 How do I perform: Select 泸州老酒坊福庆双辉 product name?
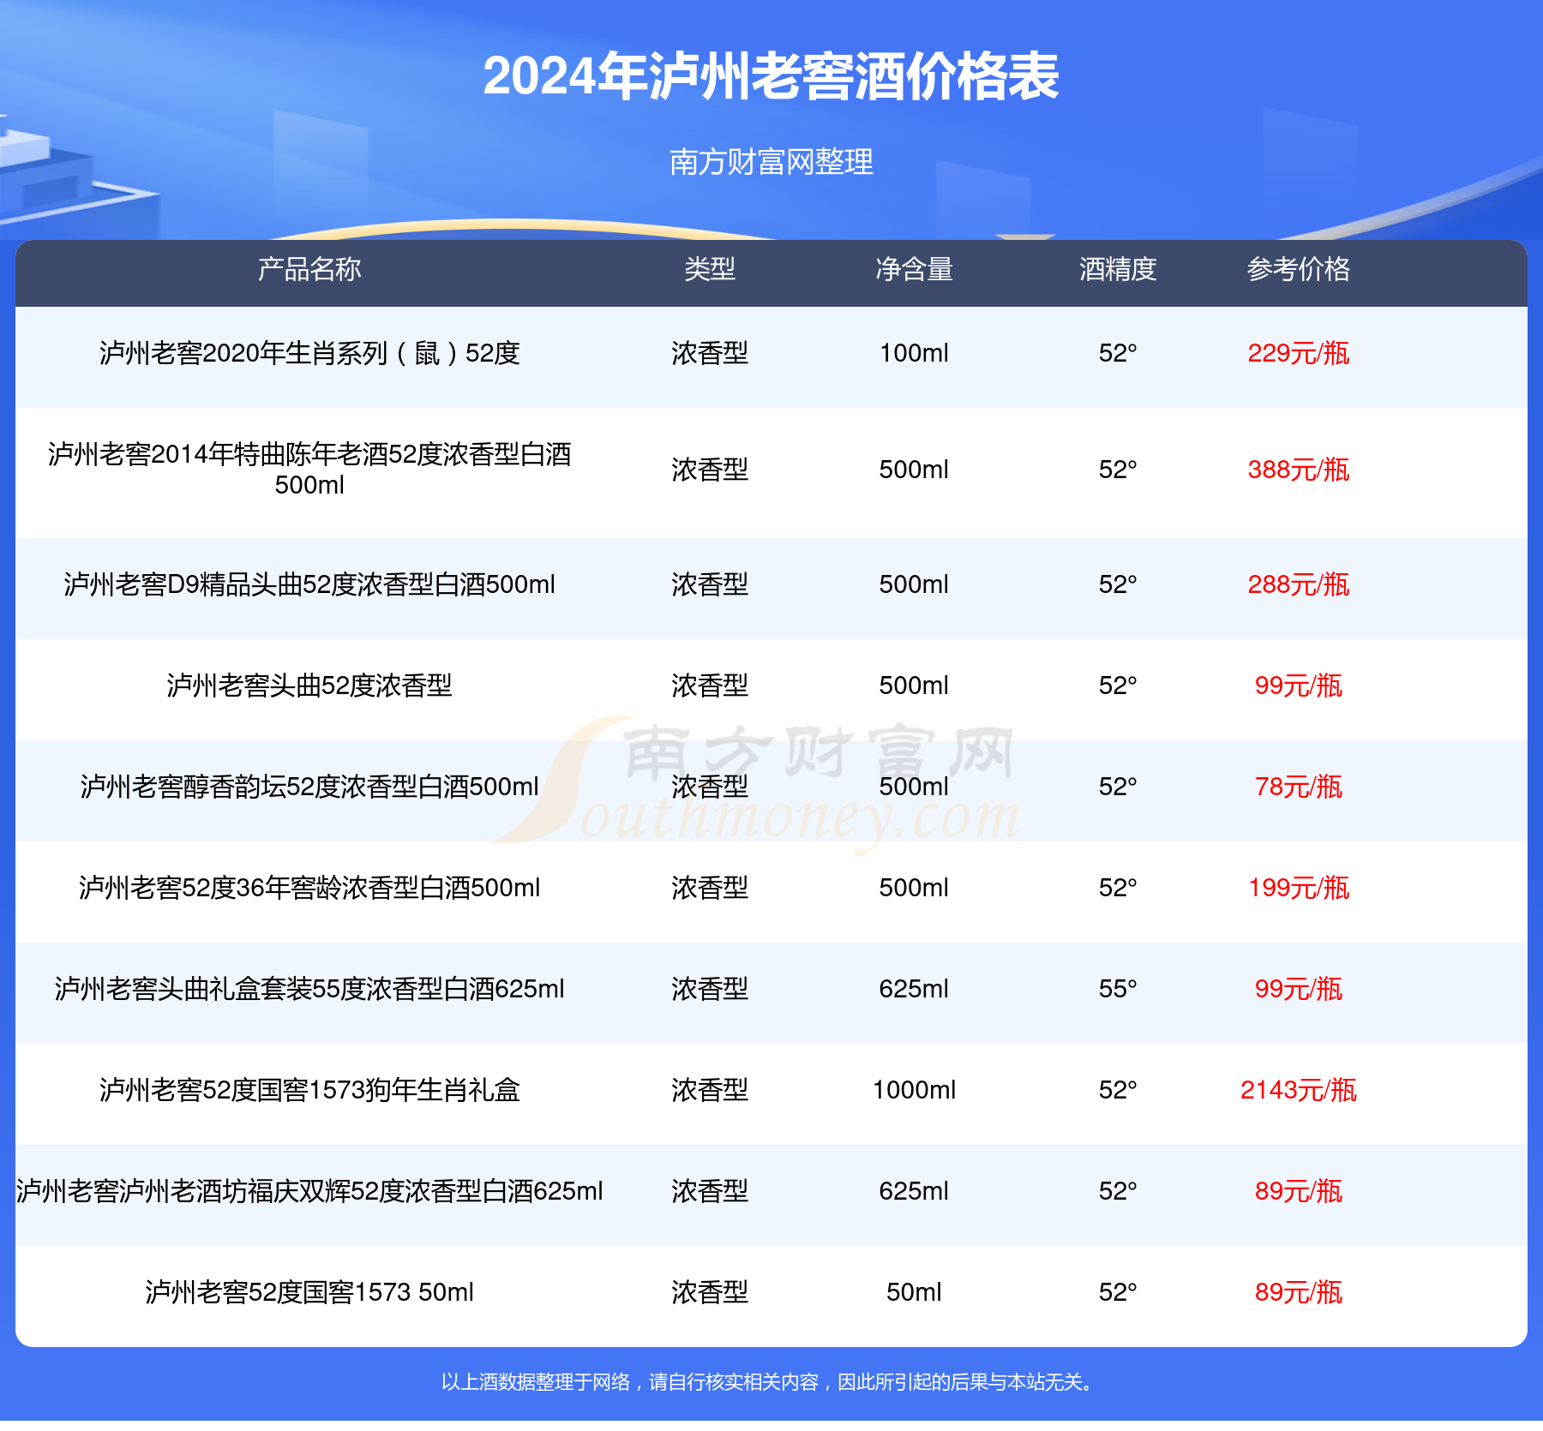(x=309, y=1191)
